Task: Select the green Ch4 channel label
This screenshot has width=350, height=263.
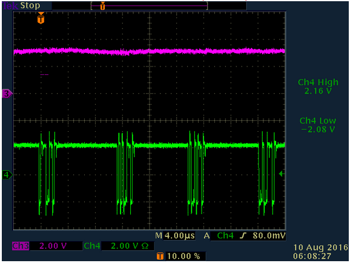Action: (x=92, y=246)
